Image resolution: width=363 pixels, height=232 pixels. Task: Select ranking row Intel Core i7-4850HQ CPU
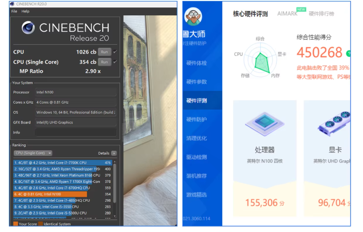pos(62,200)
